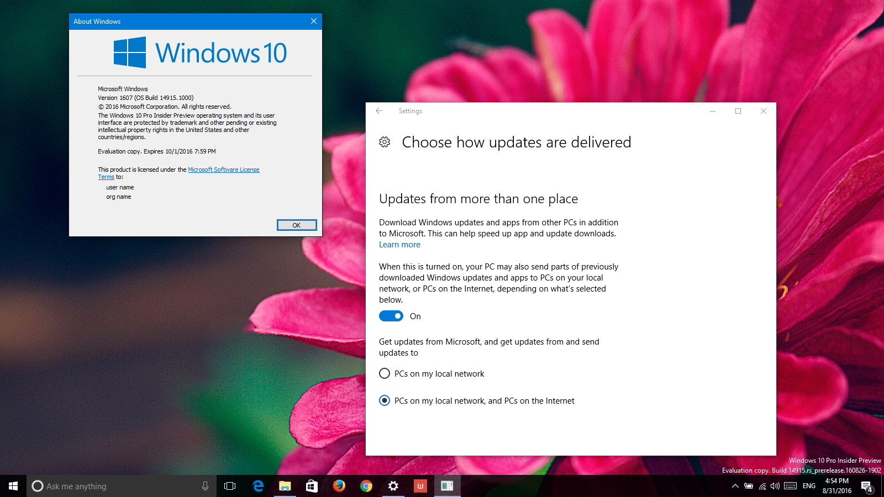Activate the Cortana microphone
This screenshot has height=497, width=884.
[205, 486]
